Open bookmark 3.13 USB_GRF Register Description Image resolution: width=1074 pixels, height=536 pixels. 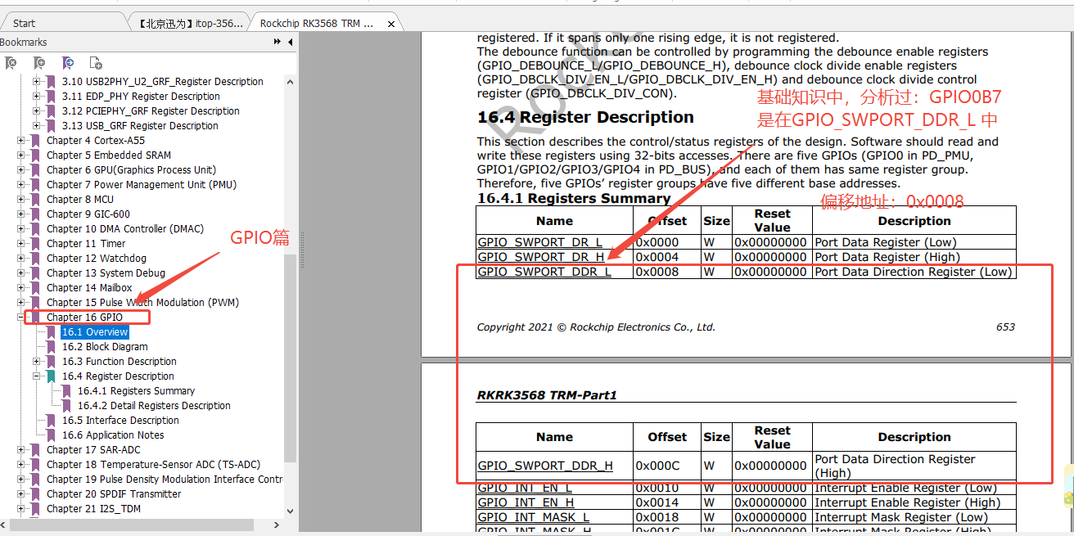pyautogui.click(x=140, y=126)
